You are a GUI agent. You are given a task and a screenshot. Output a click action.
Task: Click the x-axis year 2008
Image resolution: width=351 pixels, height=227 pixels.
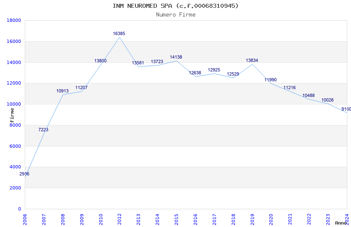pos(63,219)
